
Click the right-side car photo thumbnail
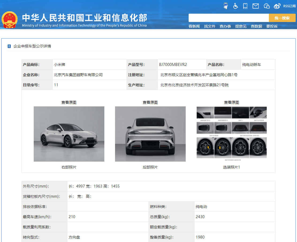(69, 133)
